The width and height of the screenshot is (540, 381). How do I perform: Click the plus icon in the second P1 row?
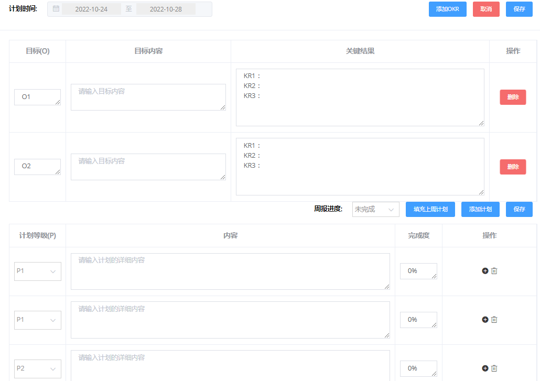485,320
